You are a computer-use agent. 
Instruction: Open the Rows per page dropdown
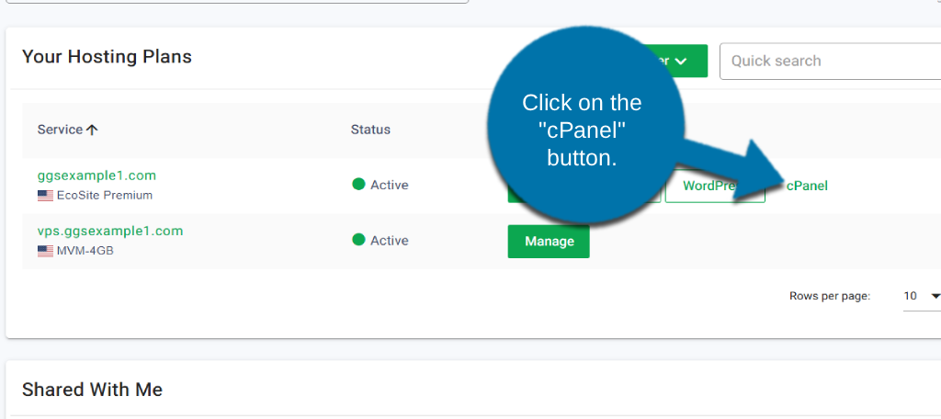(x=922, y=296)
